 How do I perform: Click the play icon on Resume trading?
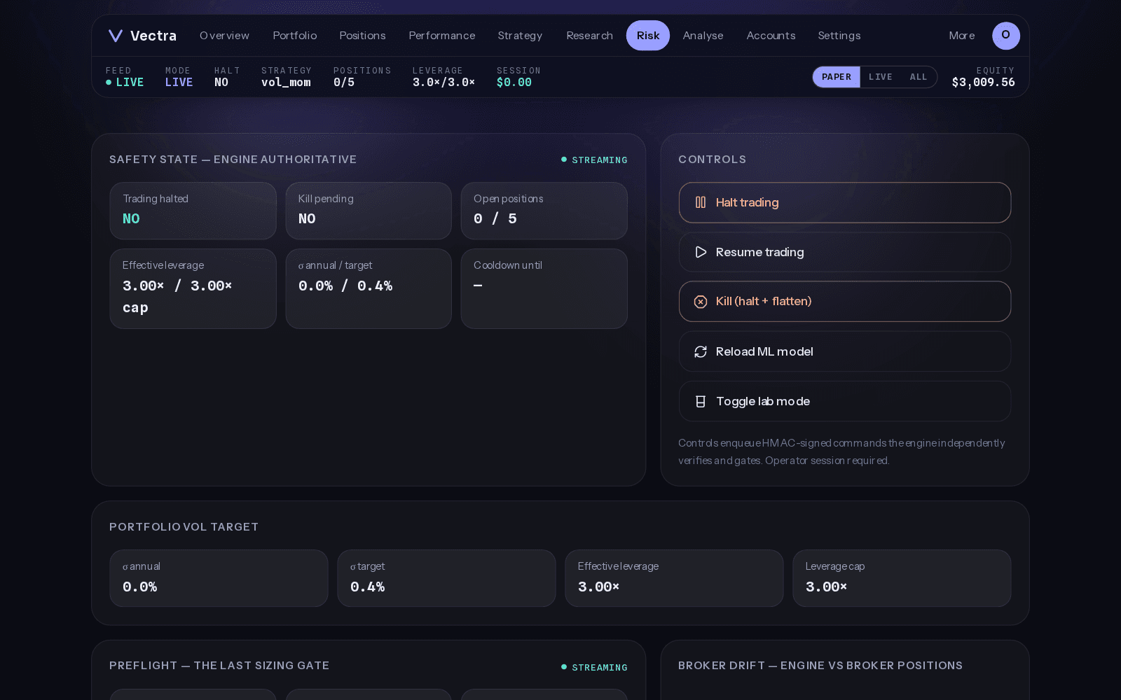pos(701,252)
